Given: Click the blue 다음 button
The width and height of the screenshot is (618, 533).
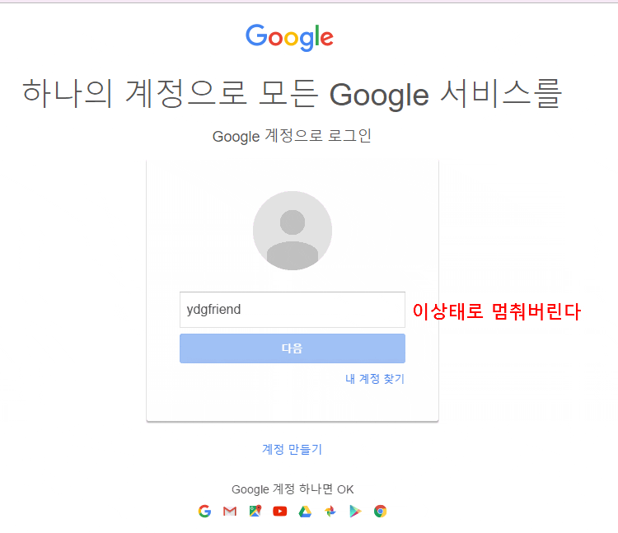Looking at the screenshot, I should [x=293, y=348].
